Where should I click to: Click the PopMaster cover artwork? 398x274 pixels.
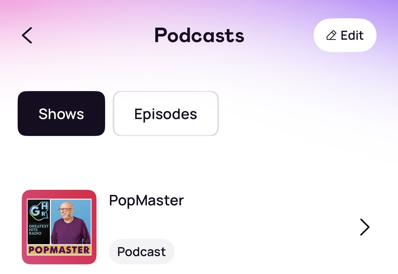click(x=59, y=227)
